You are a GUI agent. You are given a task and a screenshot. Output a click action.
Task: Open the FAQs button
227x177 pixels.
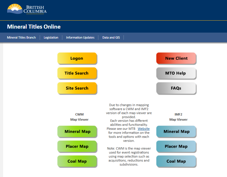point(176,88)
